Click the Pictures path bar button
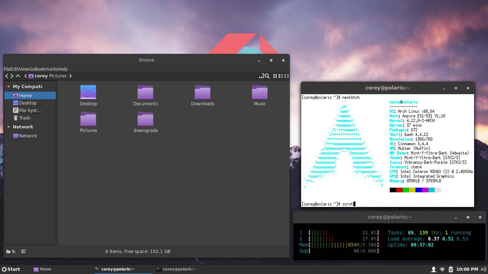This screenshot has width=488, height=274. [58, 76]
